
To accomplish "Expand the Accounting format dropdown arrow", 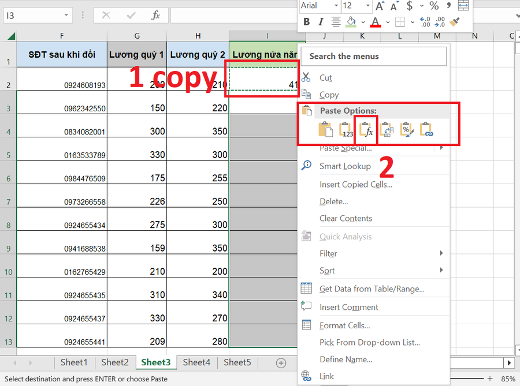I will tap(422, 6).
